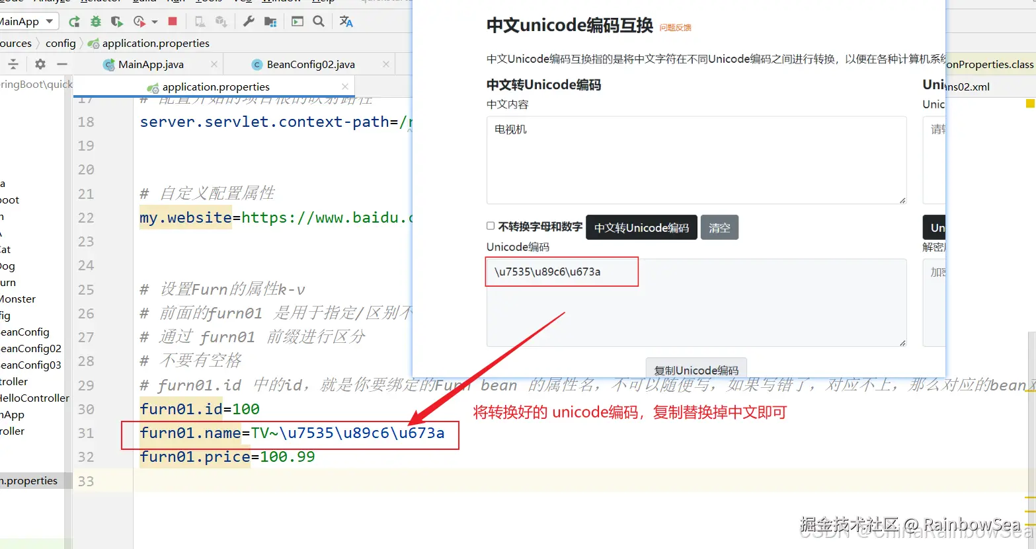Open Search Everywhere magnifier icon
Image resolution: width=1036 pixels, height=549 pixels.
coord(319,22)
